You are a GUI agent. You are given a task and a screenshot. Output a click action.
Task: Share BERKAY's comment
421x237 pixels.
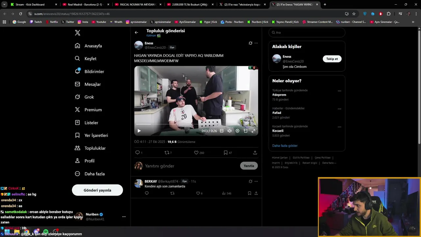coord(256,193)
